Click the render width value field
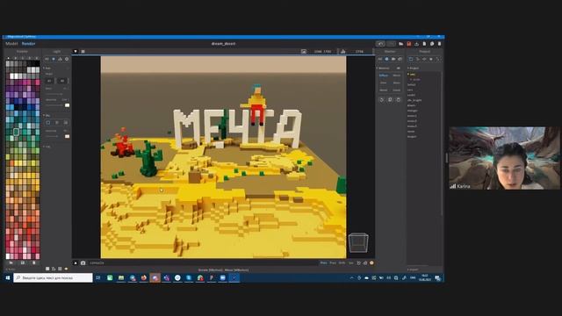 (x=318, y=52)
